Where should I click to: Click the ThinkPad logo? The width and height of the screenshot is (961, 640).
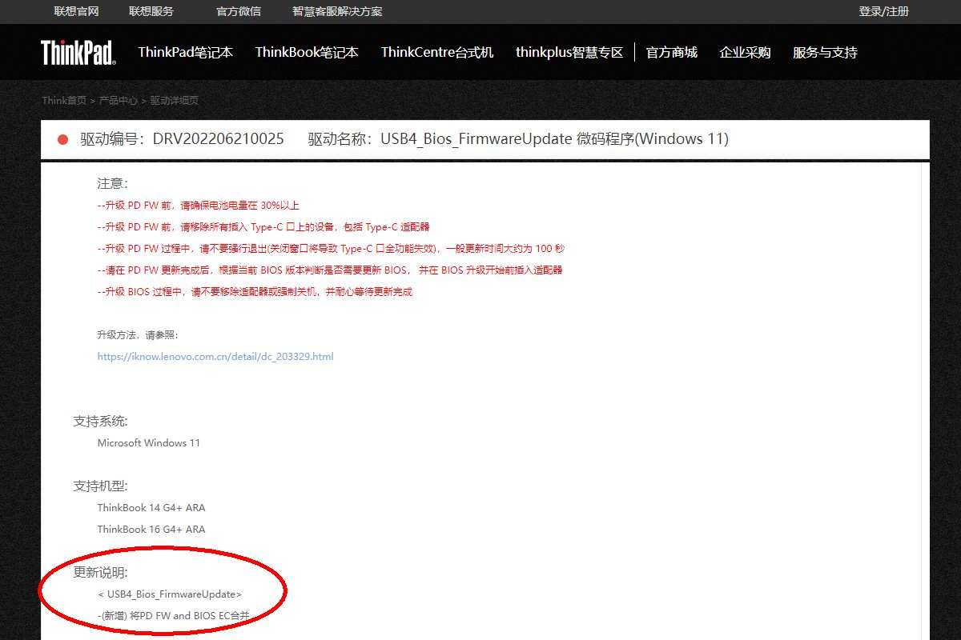[x=78, y=53]
